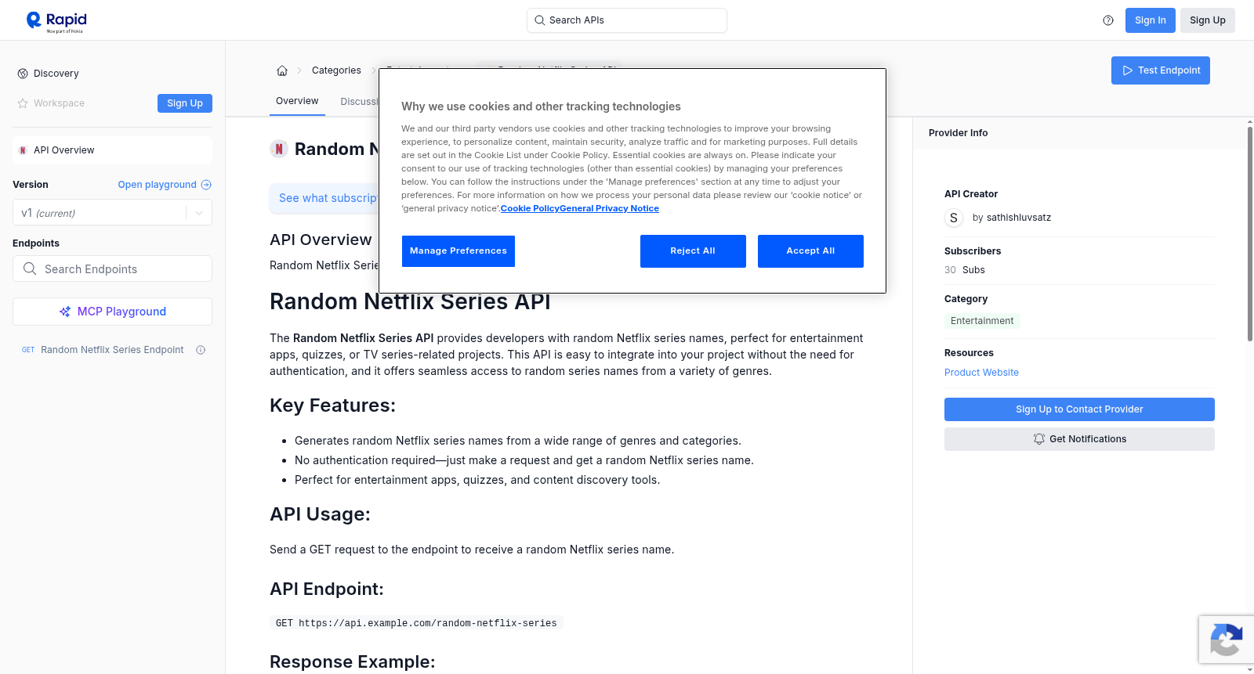Click the Open playground link

(x=157, y=185)
